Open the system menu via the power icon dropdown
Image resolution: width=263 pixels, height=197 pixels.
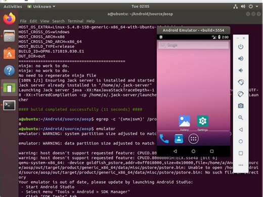point(253,7)
